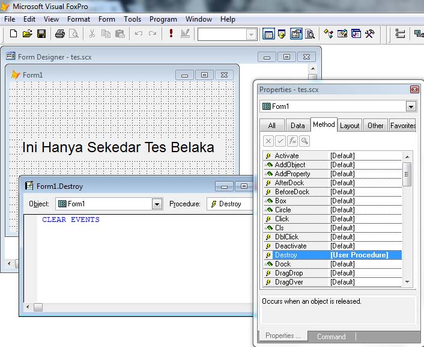Open the Data Session window icon
The image size is (424, 347).
coord(282,34)
